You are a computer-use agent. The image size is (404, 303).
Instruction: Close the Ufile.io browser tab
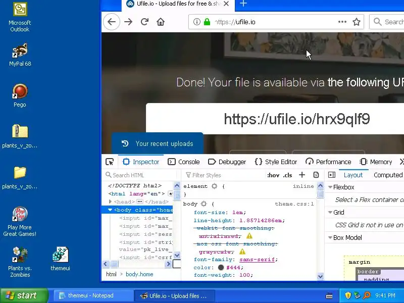tap(226, 4)
